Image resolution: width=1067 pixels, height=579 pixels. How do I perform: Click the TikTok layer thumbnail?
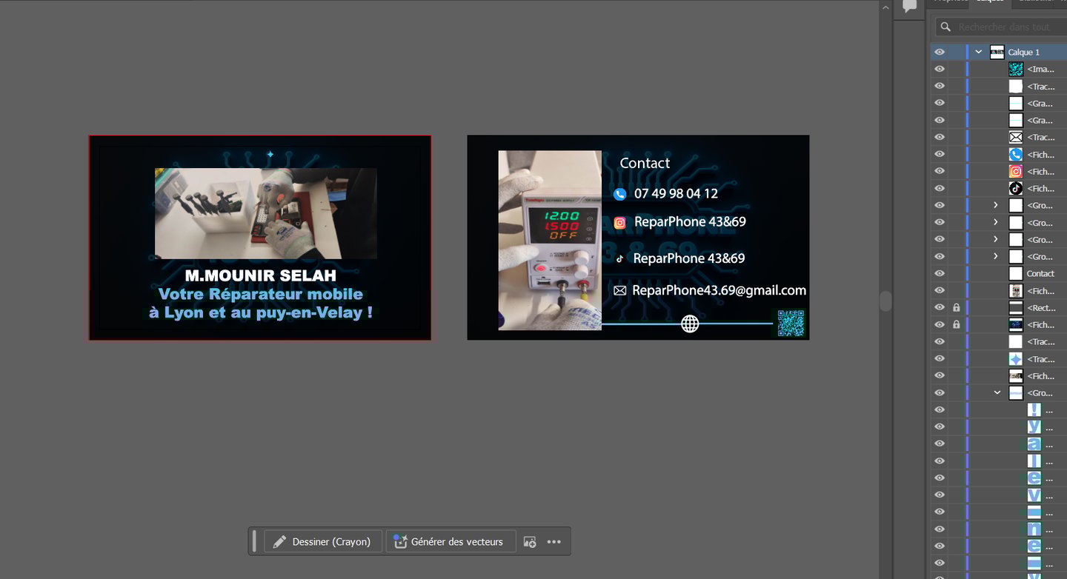(x=1016, y=188)
